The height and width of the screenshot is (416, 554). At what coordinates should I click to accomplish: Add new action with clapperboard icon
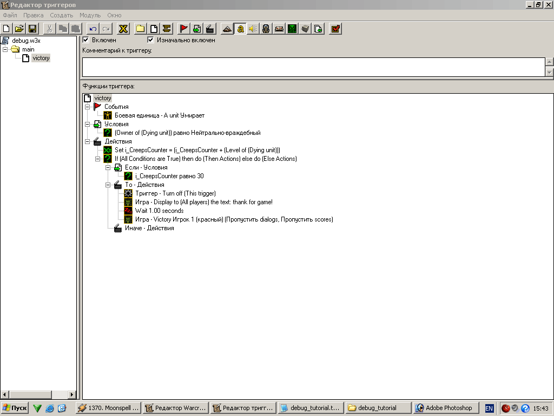pyautogui.click(x=210, y=29)
